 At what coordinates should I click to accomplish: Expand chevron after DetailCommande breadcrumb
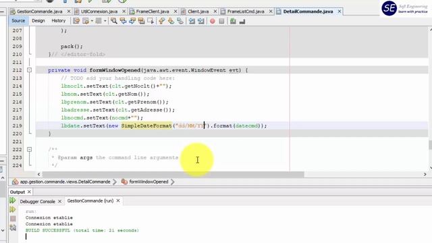[115, 182]
